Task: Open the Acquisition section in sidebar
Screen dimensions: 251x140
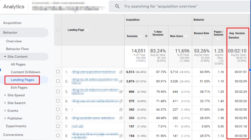Action: 12,23
